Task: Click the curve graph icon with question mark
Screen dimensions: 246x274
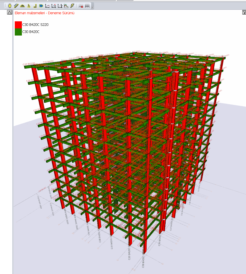Action: tap(60, 6)
